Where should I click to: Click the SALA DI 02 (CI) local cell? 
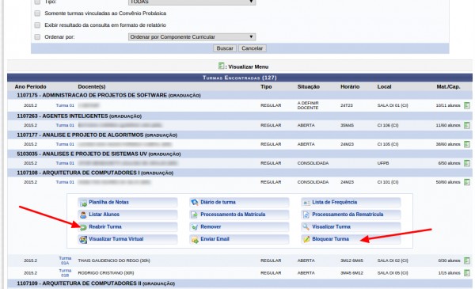(x=393, y=260)
